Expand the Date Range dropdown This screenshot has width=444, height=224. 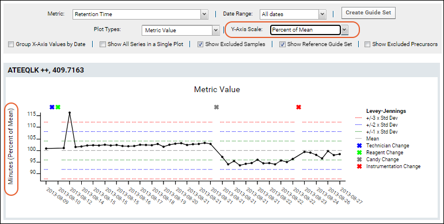click(322, 14)
